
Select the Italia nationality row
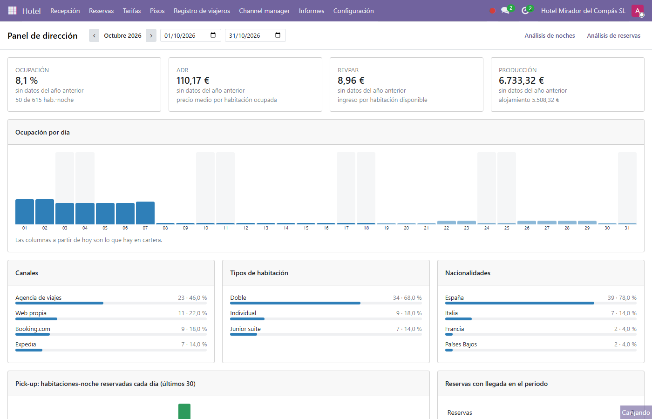pyautogui.click(x=541, y=315)
